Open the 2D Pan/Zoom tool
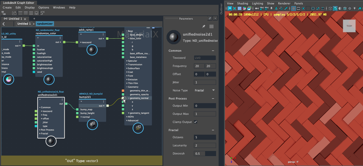Screen dimensions: 363x166 tap(281, 8)
